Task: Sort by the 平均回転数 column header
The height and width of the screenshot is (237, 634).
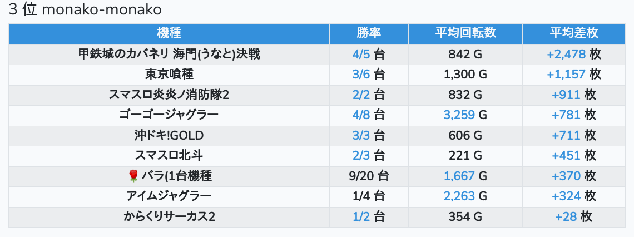Action: [x=465, y=33]
